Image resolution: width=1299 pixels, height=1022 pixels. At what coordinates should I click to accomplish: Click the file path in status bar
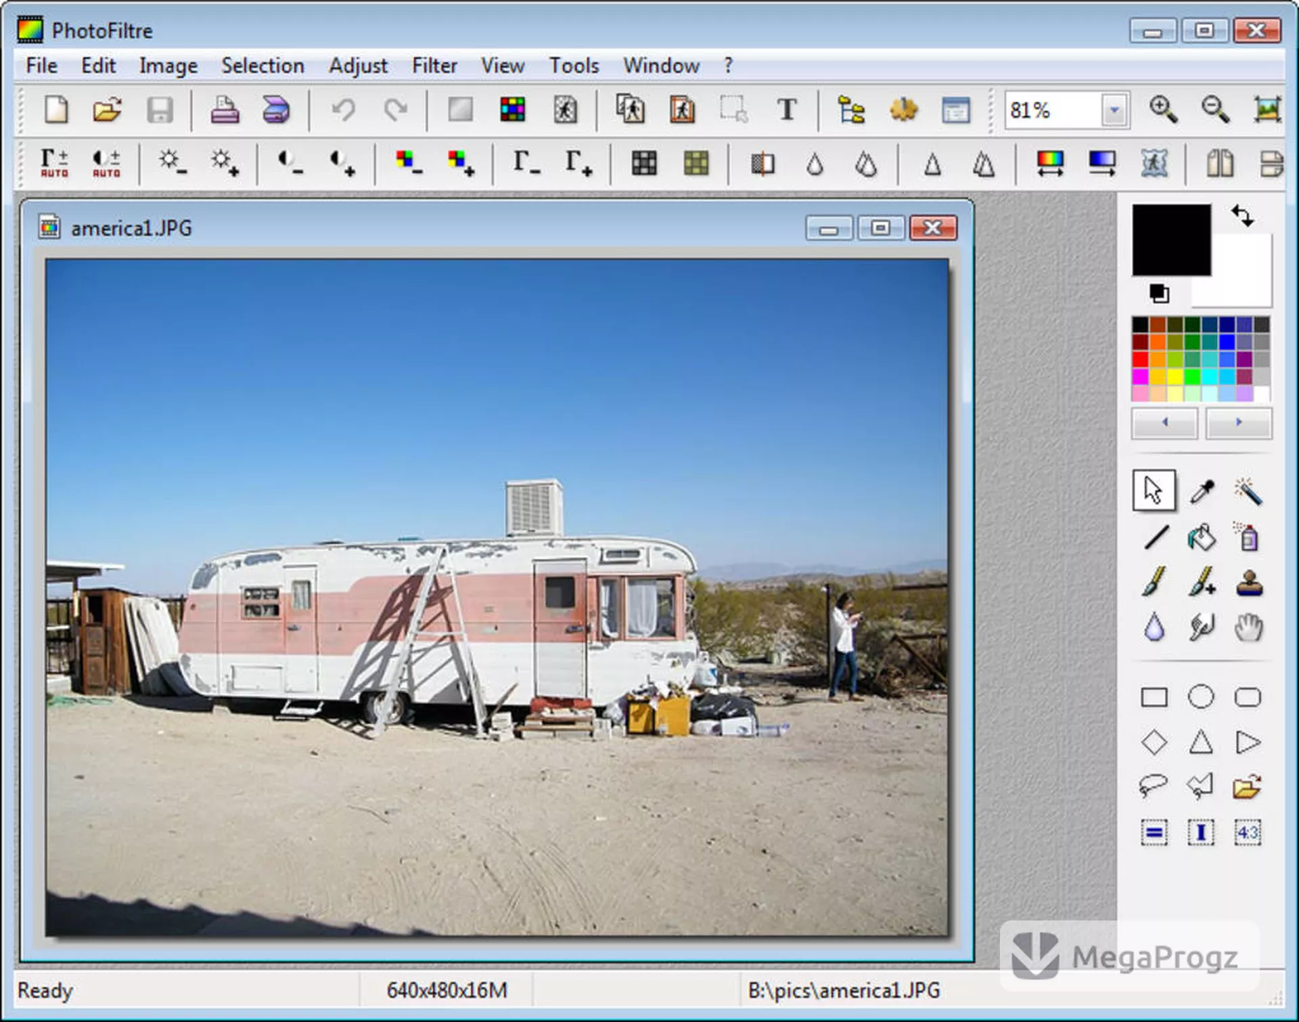pos(844,990)
